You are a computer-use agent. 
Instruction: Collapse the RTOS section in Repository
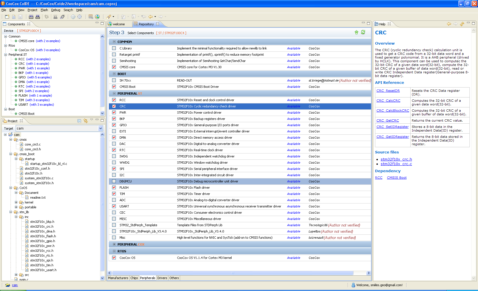click(114, 251)
